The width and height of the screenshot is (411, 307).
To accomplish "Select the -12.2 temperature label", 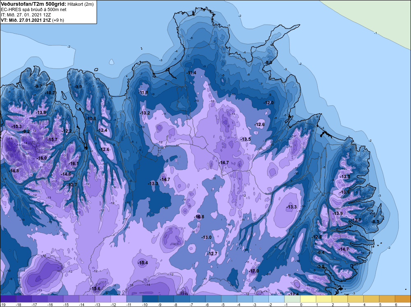I will point(67,131).
